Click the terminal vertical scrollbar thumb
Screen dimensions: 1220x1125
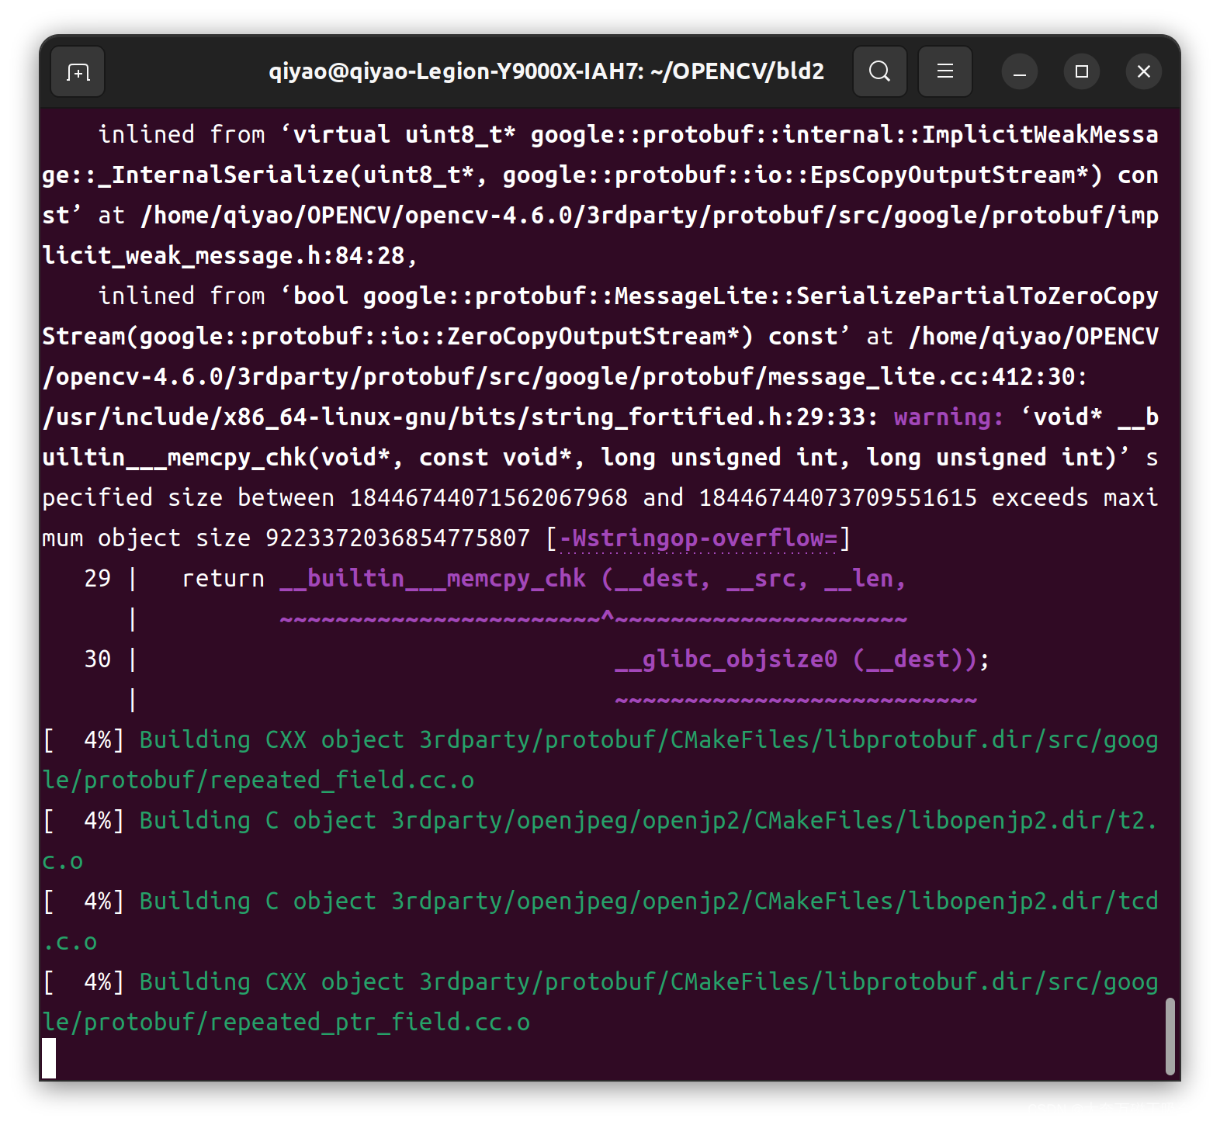[x=1170, y=1036]
